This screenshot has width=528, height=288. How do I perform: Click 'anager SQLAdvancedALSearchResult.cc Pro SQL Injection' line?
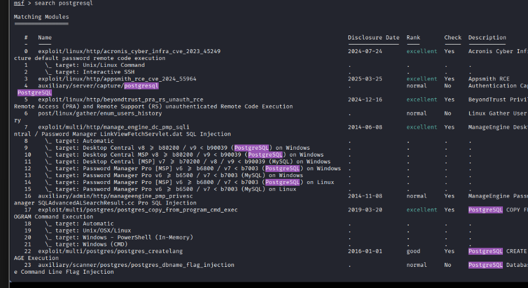click(105, 203)
